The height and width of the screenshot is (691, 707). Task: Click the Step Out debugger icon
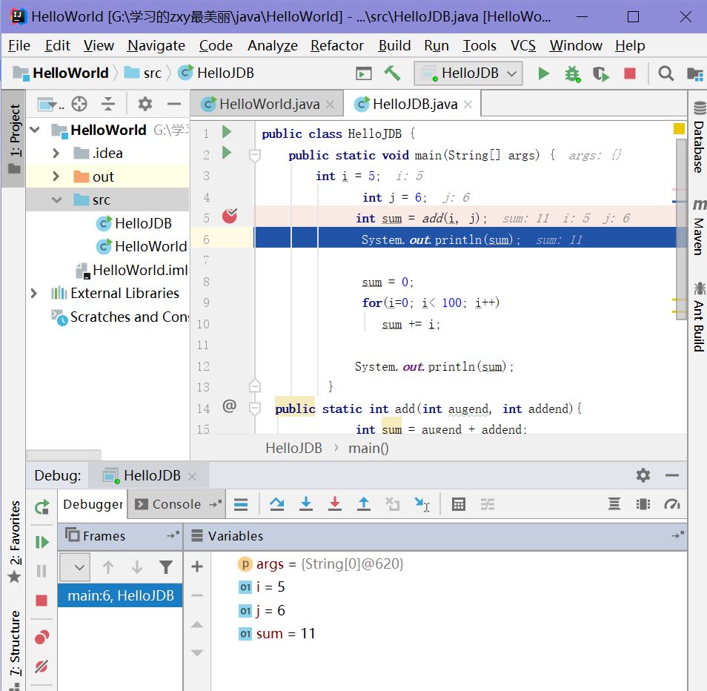point(364,504)
